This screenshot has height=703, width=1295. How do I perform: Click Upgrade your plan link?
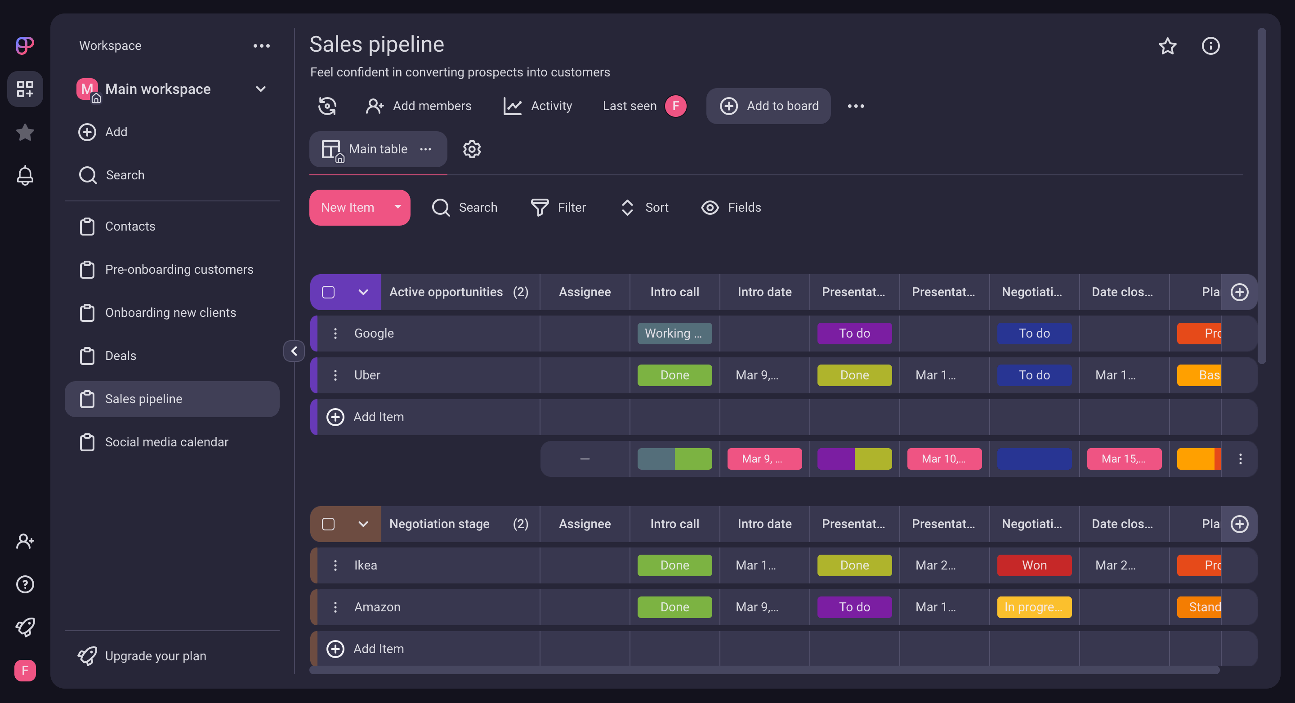(x=155, y=656)
